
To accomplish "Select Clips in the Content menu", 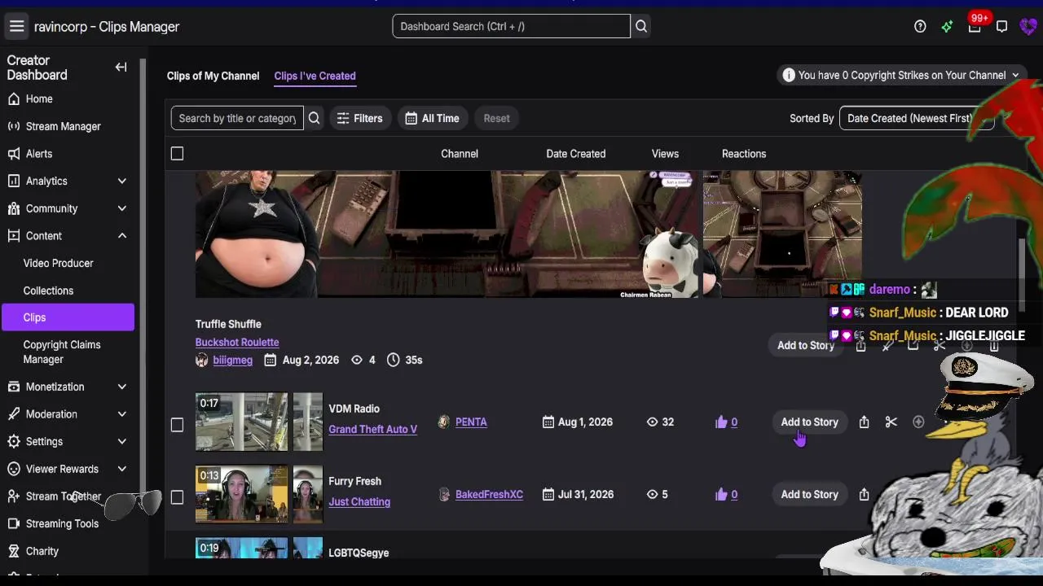I will click(x=68, y=317).
